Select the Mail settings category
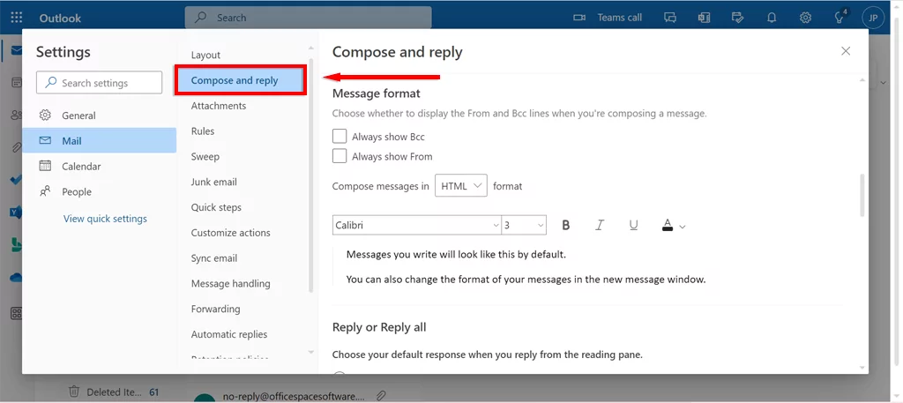 [x=99, y=140]
